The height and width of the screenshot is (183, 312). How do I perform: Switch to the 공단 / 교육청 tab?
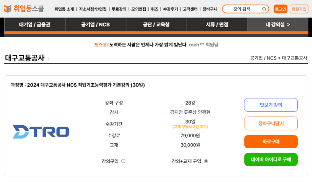[x=156, y=25]
